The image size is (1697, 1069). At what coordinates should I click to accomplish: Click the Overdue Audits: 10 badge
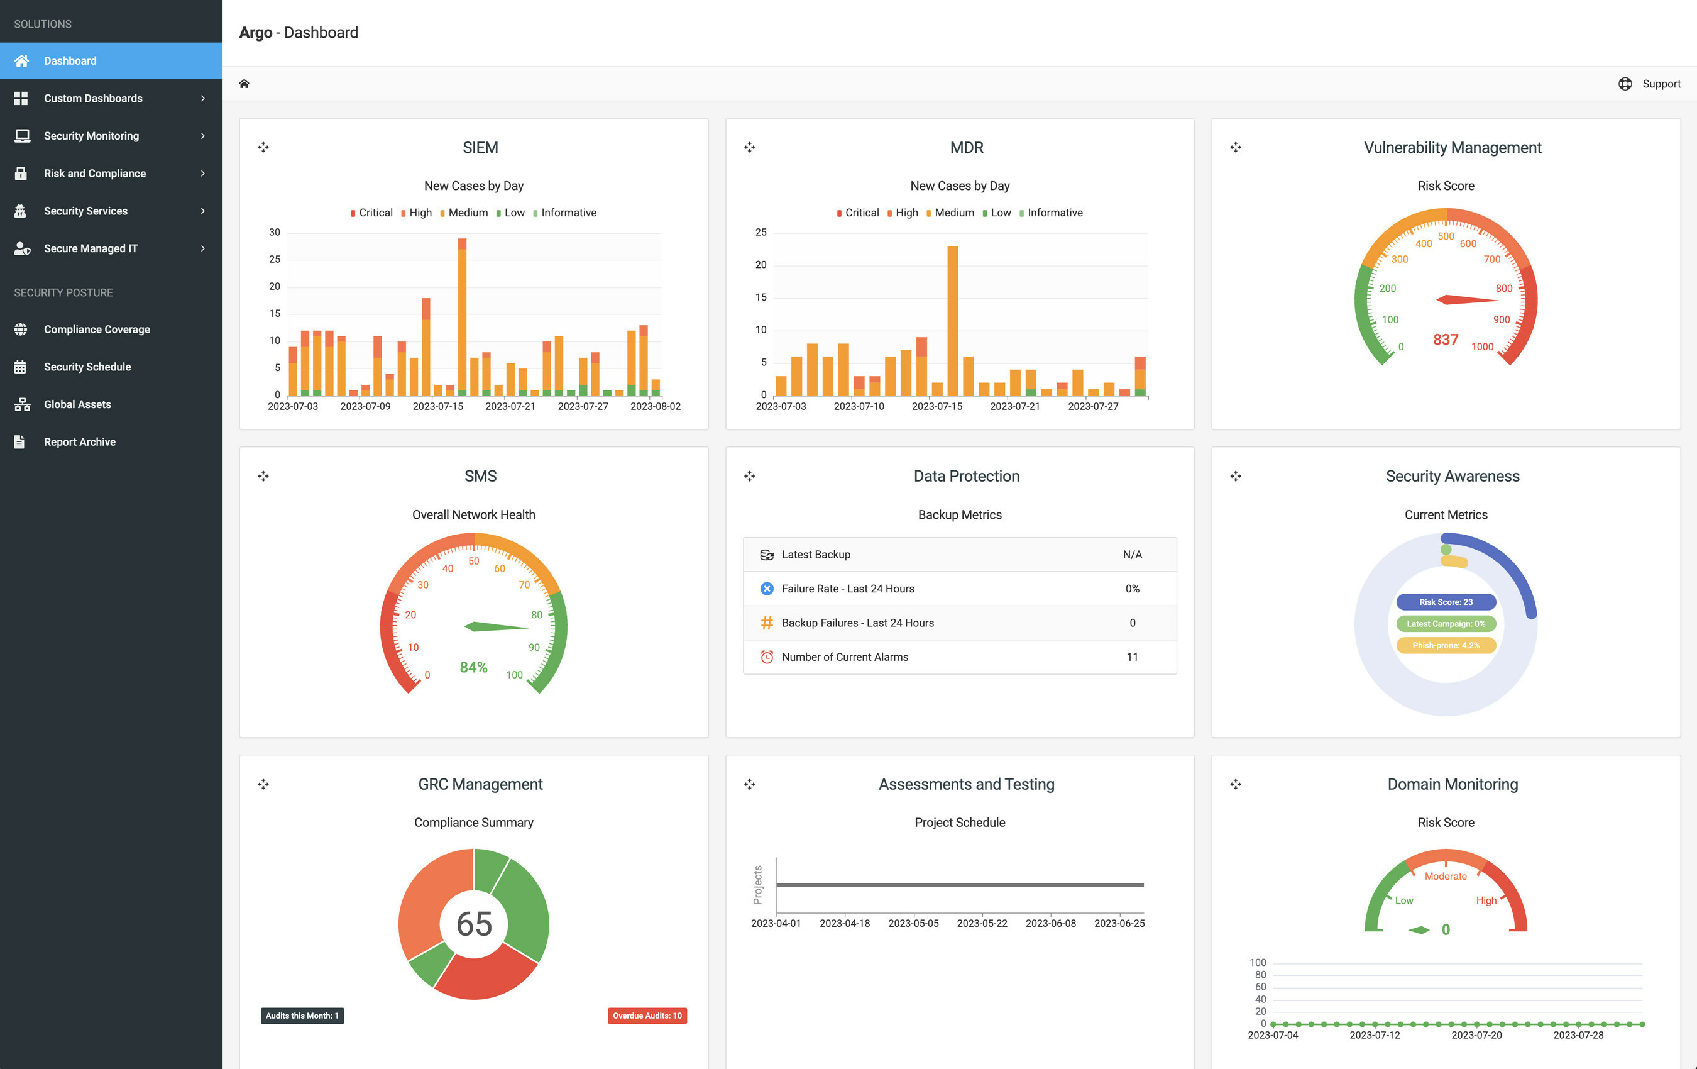click(647, 1016)
